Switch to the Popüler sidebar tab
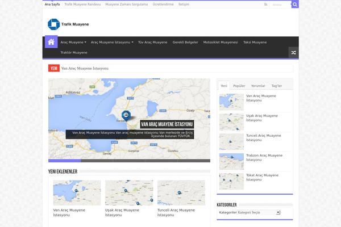341x227 pixels. [239, 86]
